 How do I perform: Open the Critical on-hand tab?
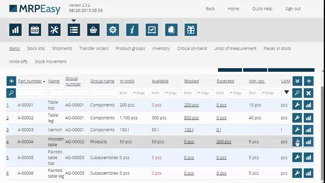(x=192, y=48)
